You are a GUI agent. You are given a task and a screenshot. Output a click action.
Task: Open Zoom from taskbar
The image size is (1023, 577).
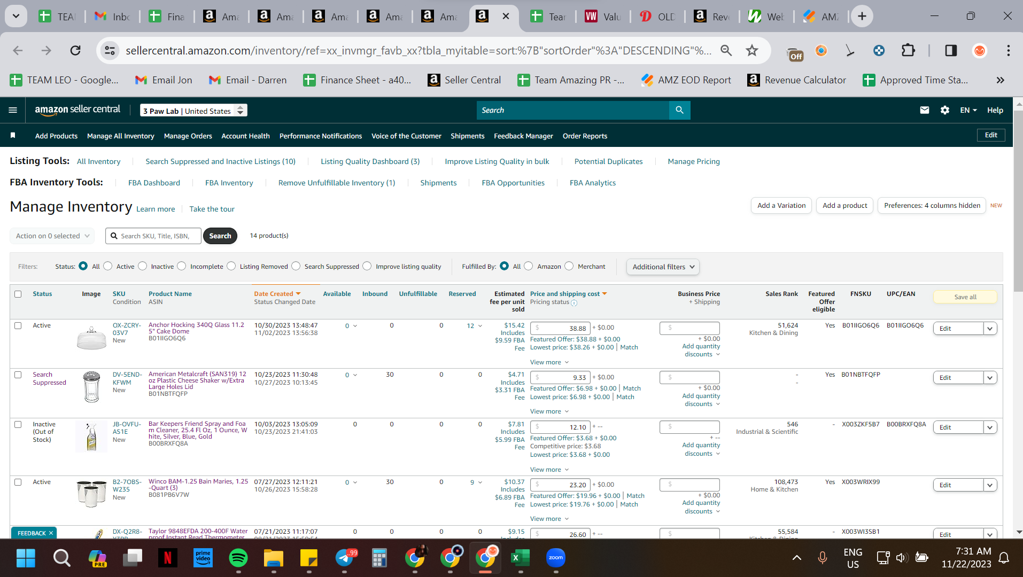point(556,558)
